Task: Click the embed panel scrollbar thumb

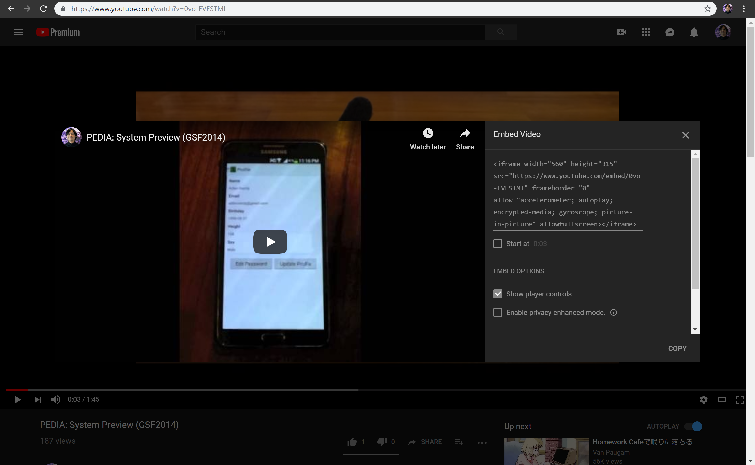Action: pos(695,223)
